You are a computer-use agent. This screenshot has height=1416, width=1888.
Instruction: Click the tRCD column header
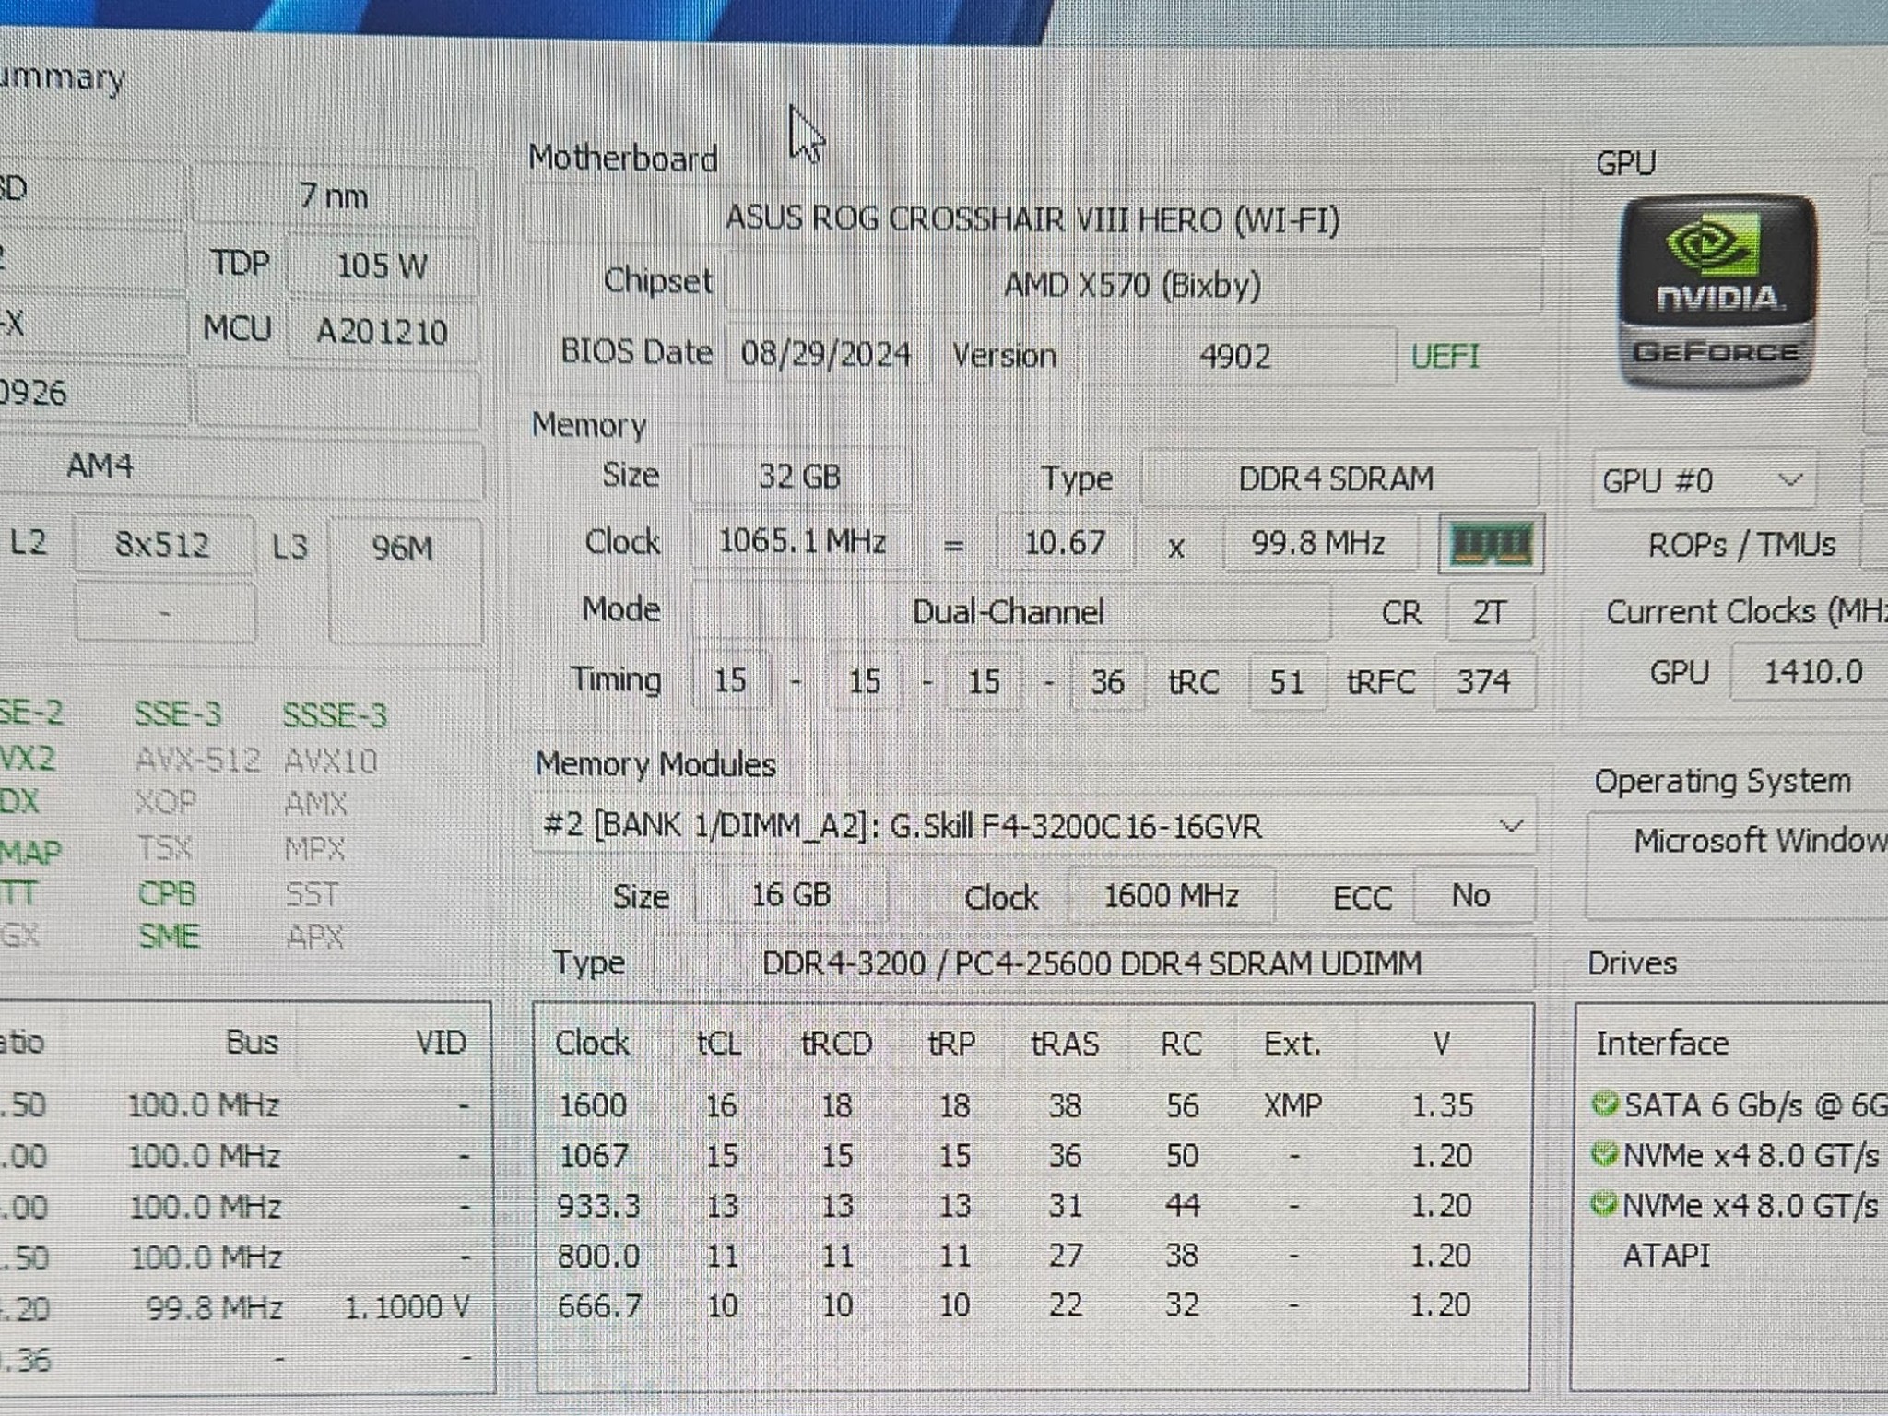836,1044
